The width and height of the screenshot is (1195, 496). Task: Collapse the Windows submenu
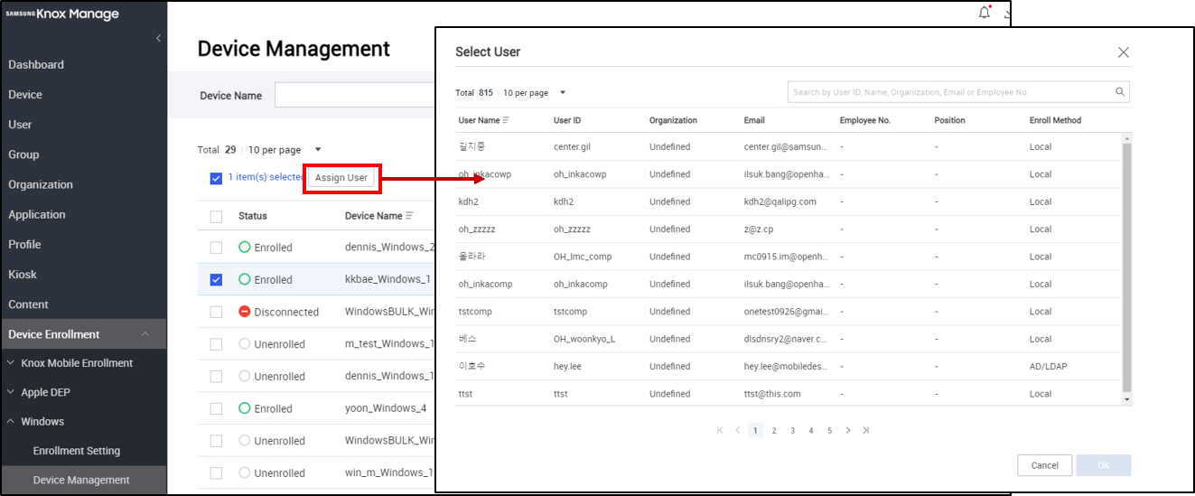click(11, 421)
